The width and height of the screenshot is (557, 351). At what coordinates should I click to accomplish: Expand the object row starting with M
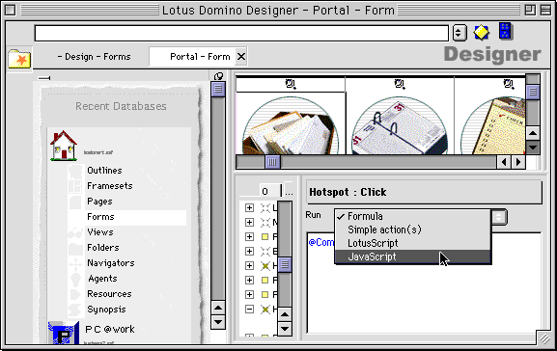249,223
